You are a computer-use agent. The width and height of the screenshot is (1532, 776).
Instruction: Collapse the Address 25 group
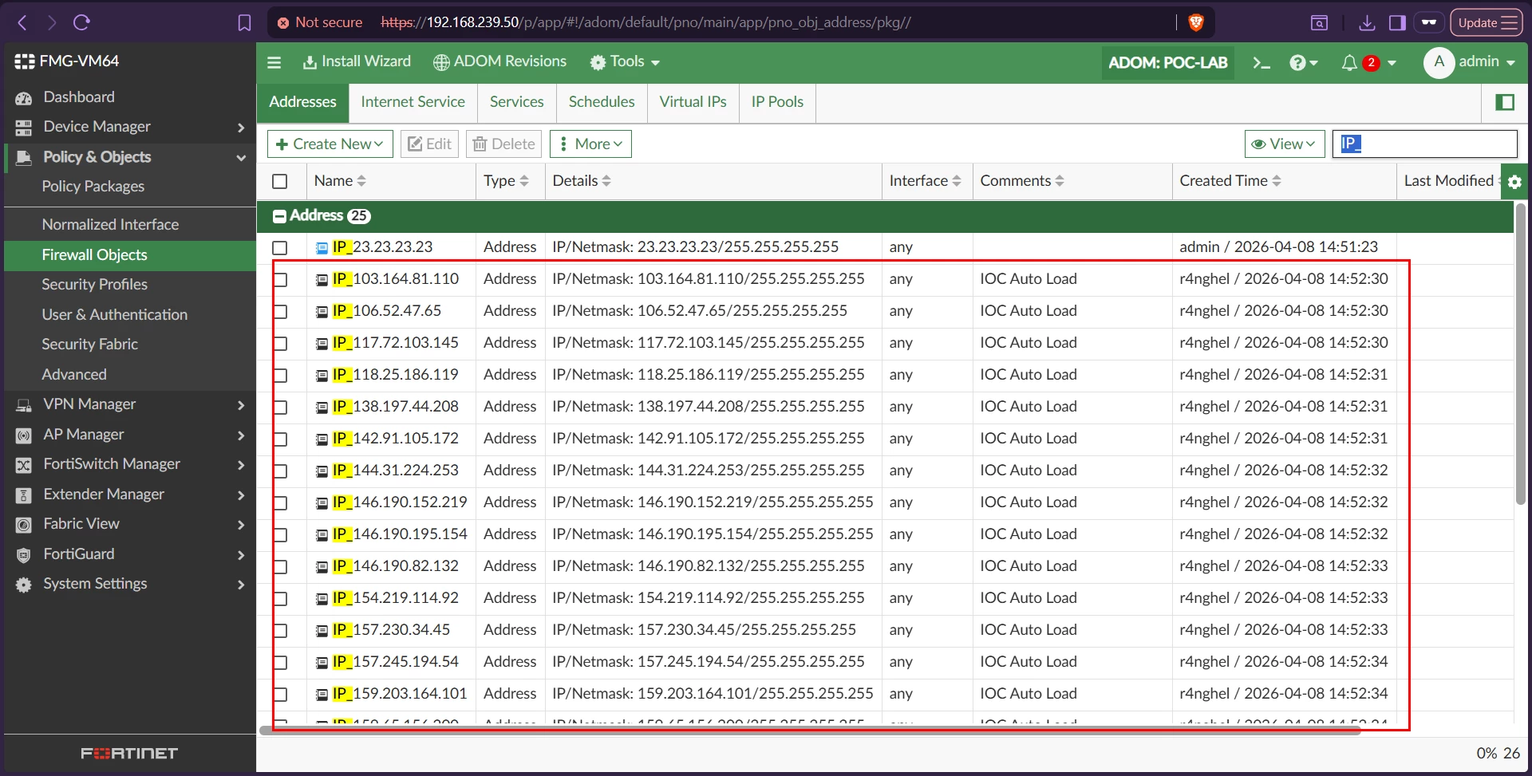(x=280, y=216)
